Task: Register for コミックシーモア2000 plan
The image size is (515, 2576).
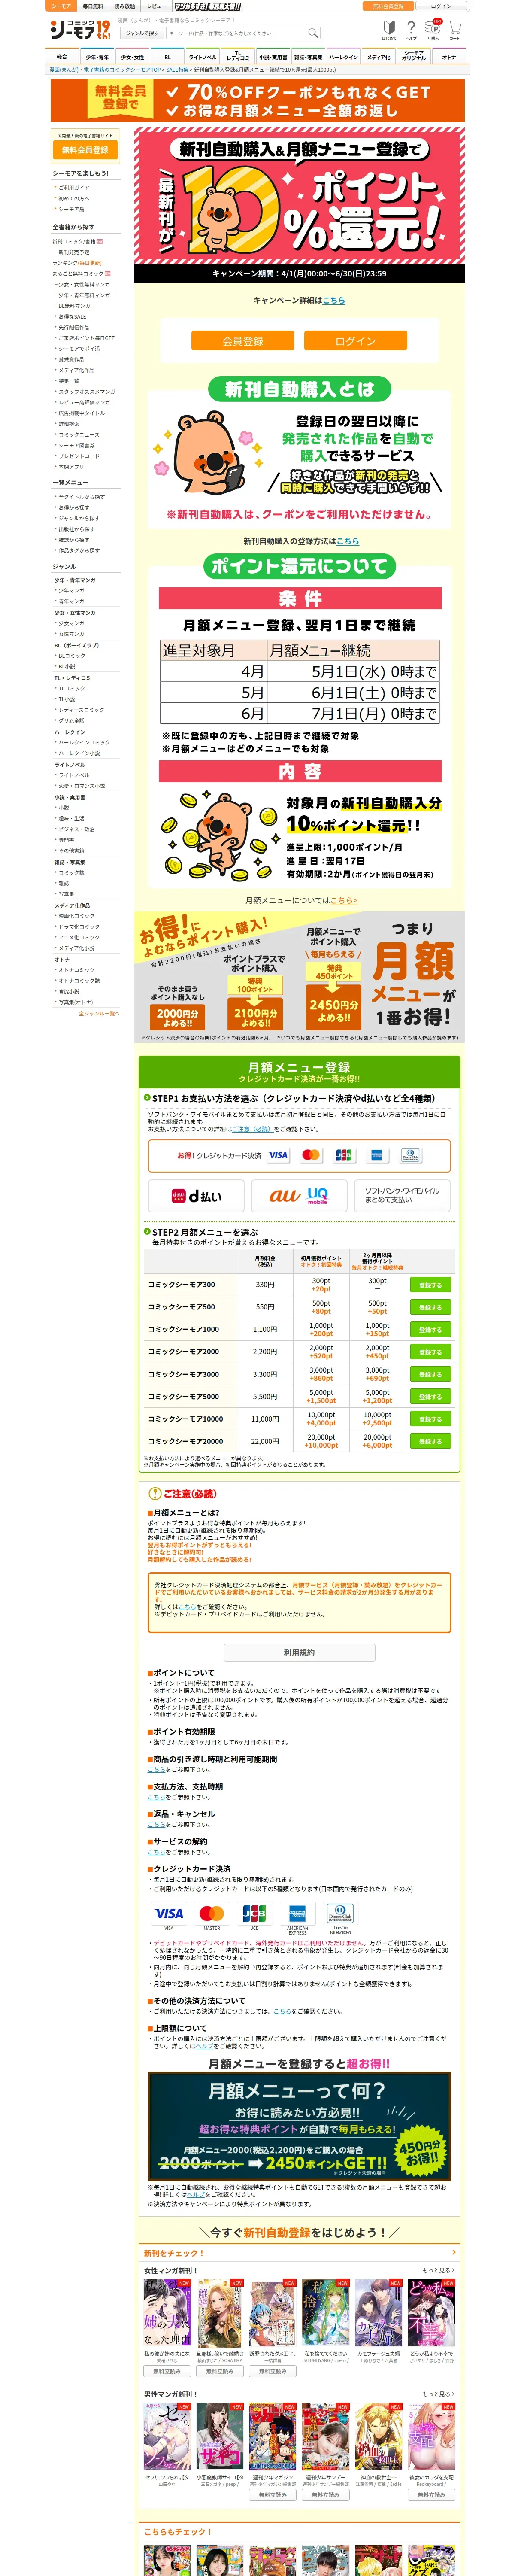Action: 430,1352
